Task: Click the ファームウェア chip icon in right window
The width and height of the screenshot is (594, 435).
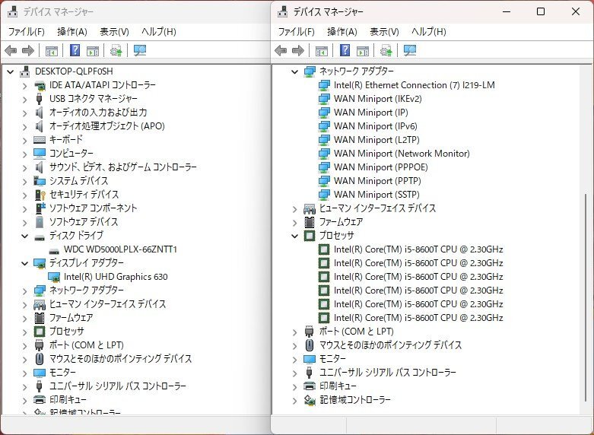Action: click(310, 222)
